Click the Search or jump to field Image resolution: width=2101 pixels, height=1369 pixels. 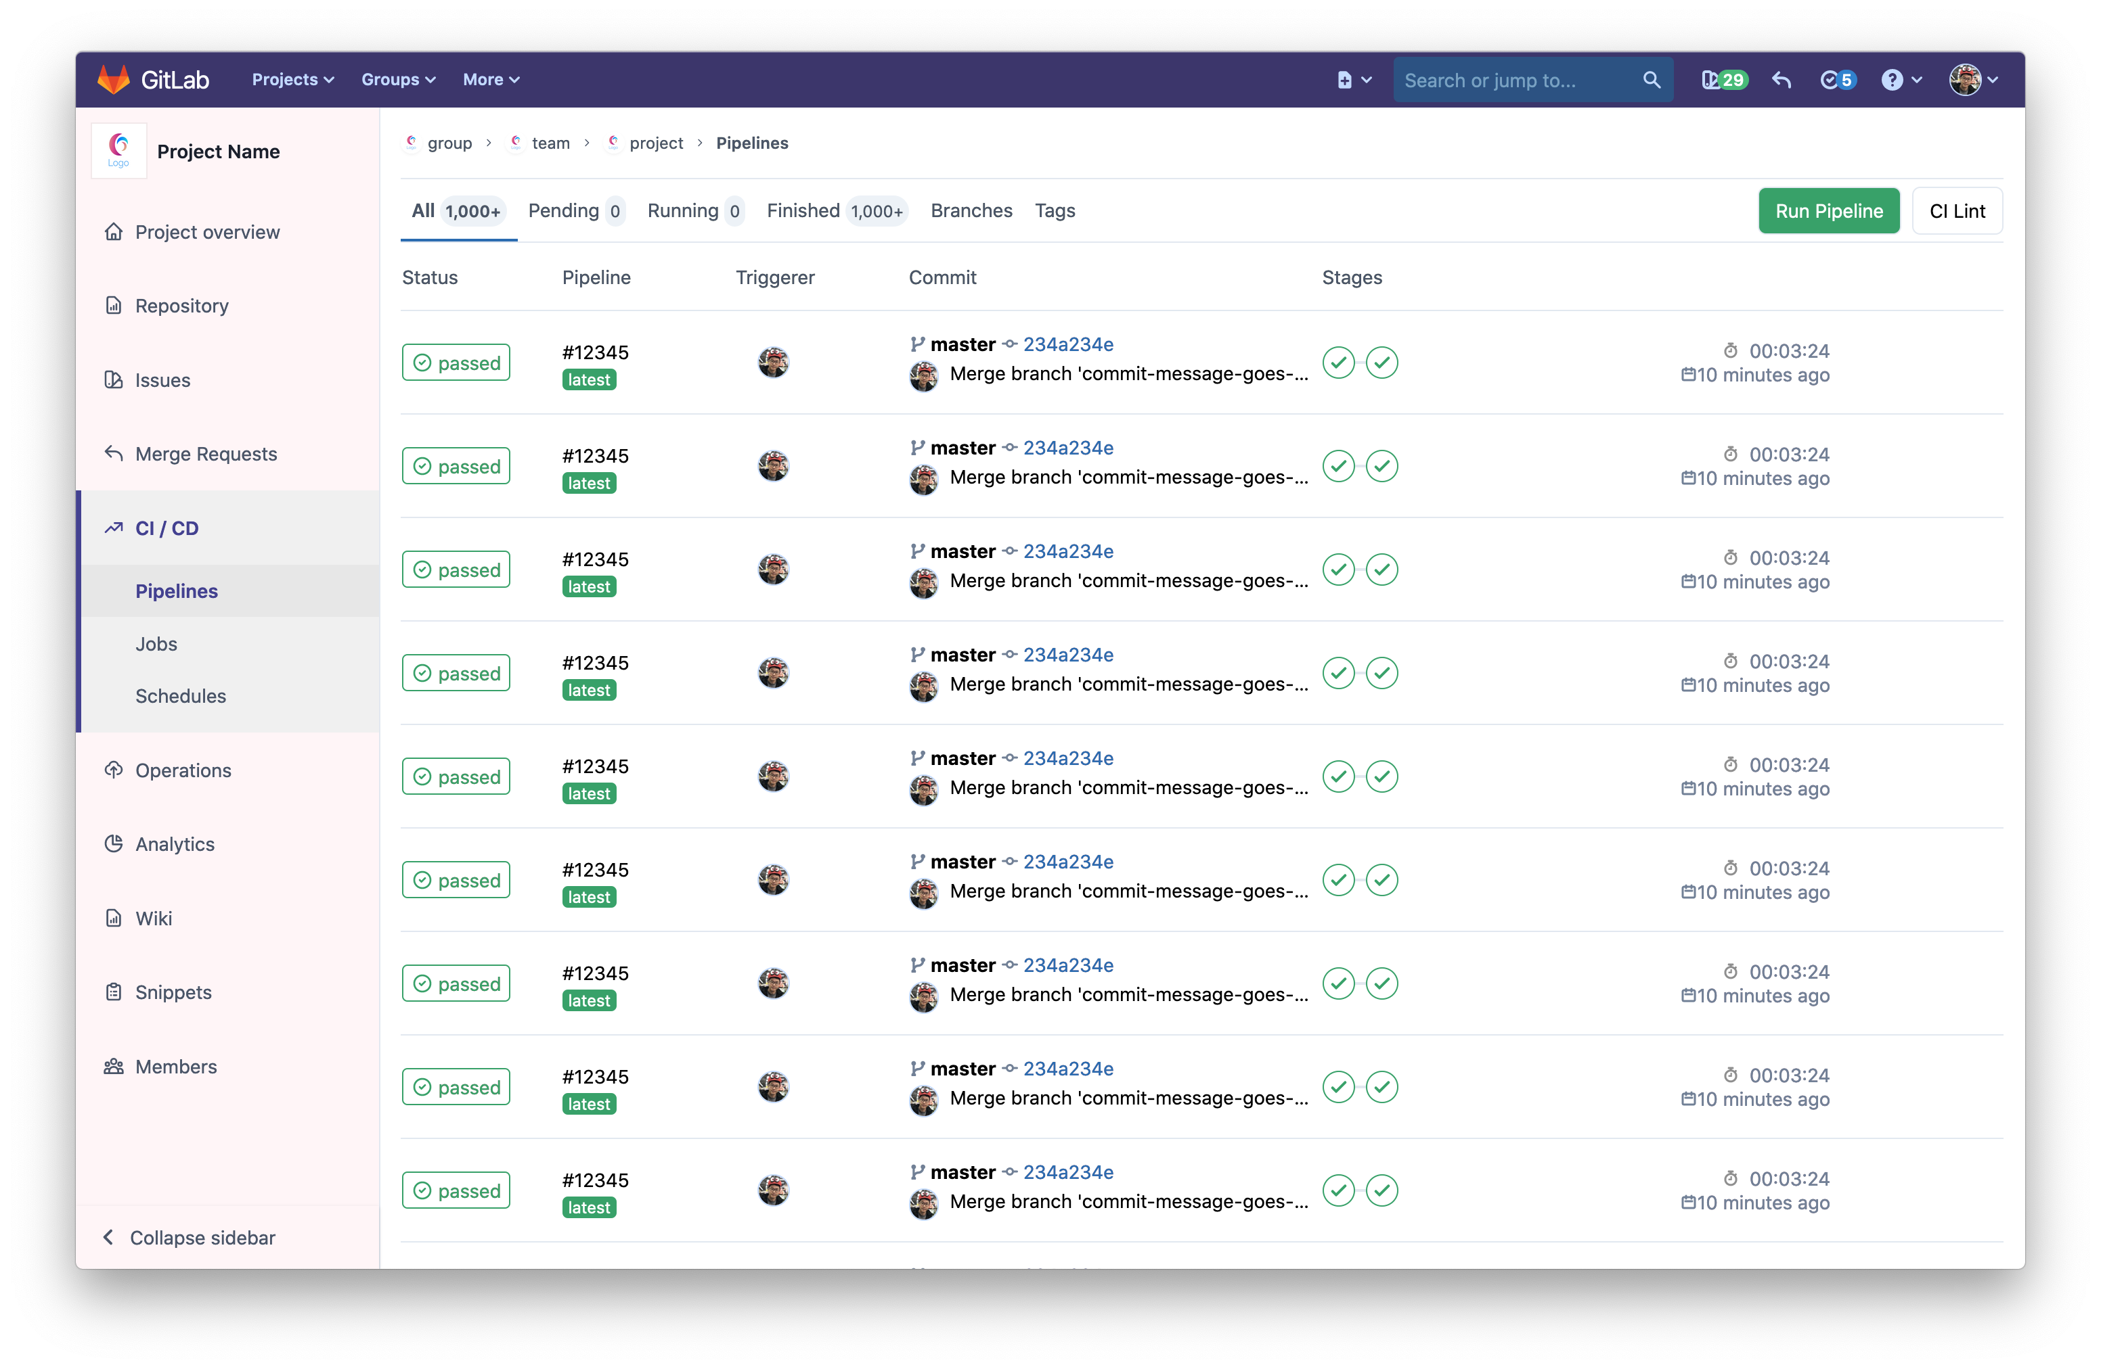click(1514, 80)
